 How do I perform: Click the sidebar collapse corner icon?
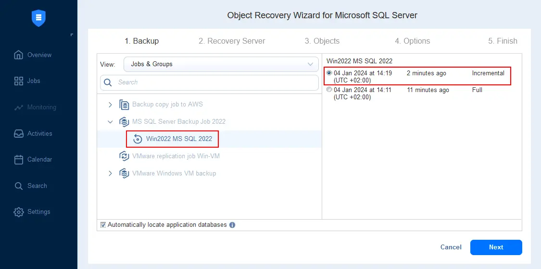coord(72,35)
